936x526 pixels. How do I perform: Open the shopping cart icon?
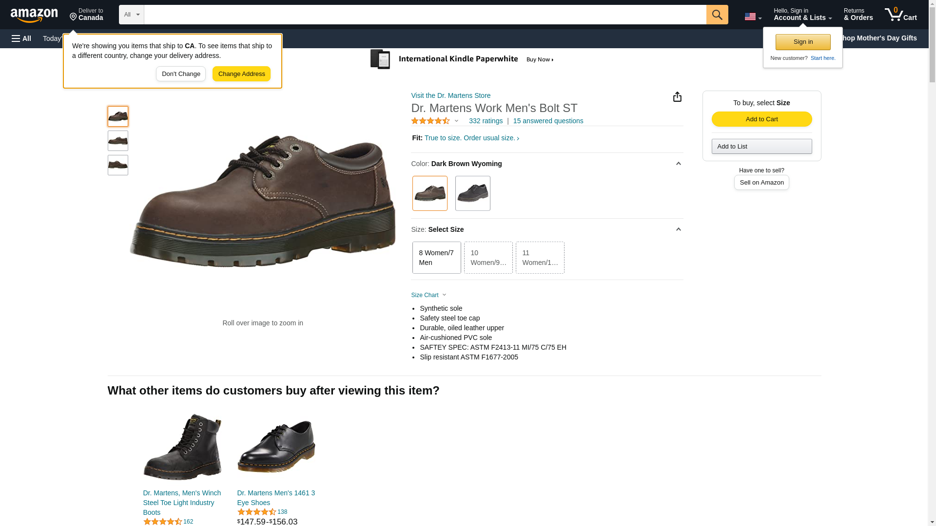pos(900,15)
